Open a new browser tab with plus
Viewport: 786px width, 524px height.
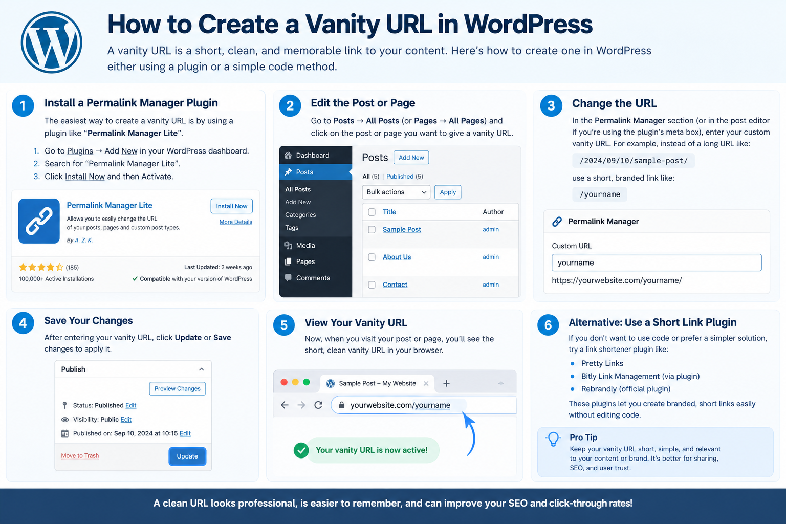pyautogui.click(x=446, y=383)
